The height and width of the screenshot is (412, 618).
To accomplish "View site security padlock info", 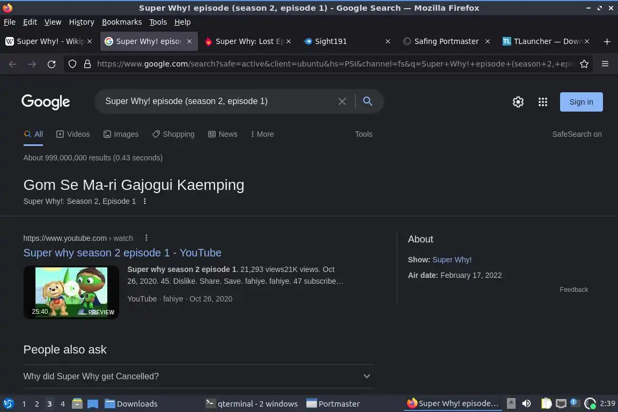I will [x=87, y=64].
